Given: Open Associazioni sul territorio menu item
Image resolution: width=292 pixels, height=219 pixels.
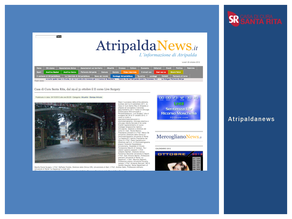Looking at the screenshot, I should click(92, 68).
